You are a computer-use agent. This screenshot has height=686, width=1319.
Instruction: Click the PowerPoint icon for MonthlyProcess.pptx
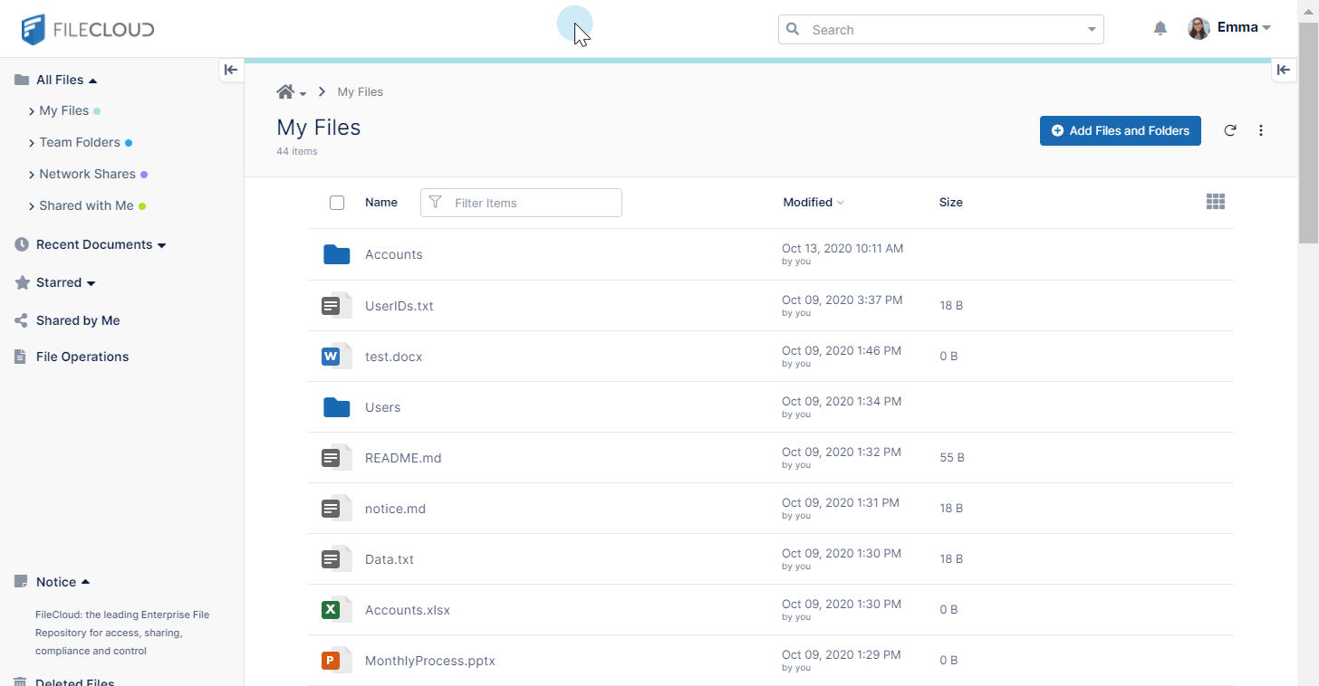click(336, 661)
